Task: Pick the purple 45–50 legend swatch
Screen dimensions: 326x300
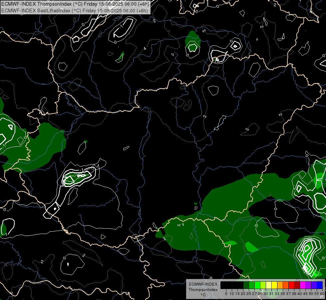Action: 308,285
